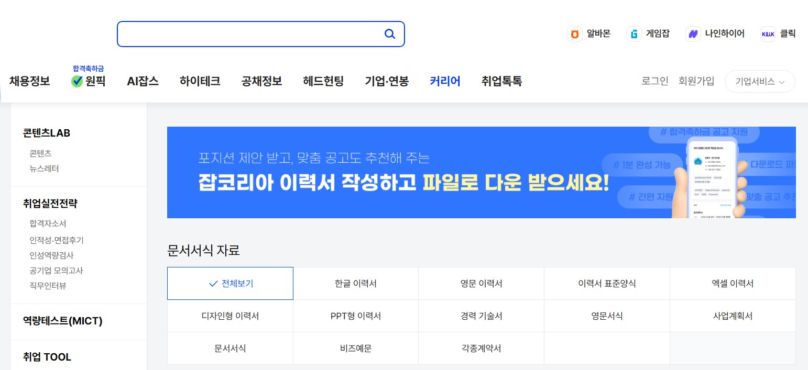Image resolution: width=808 pixels, height=370 pixels.
Task: Click the 로그인 link
Action: 655,81
